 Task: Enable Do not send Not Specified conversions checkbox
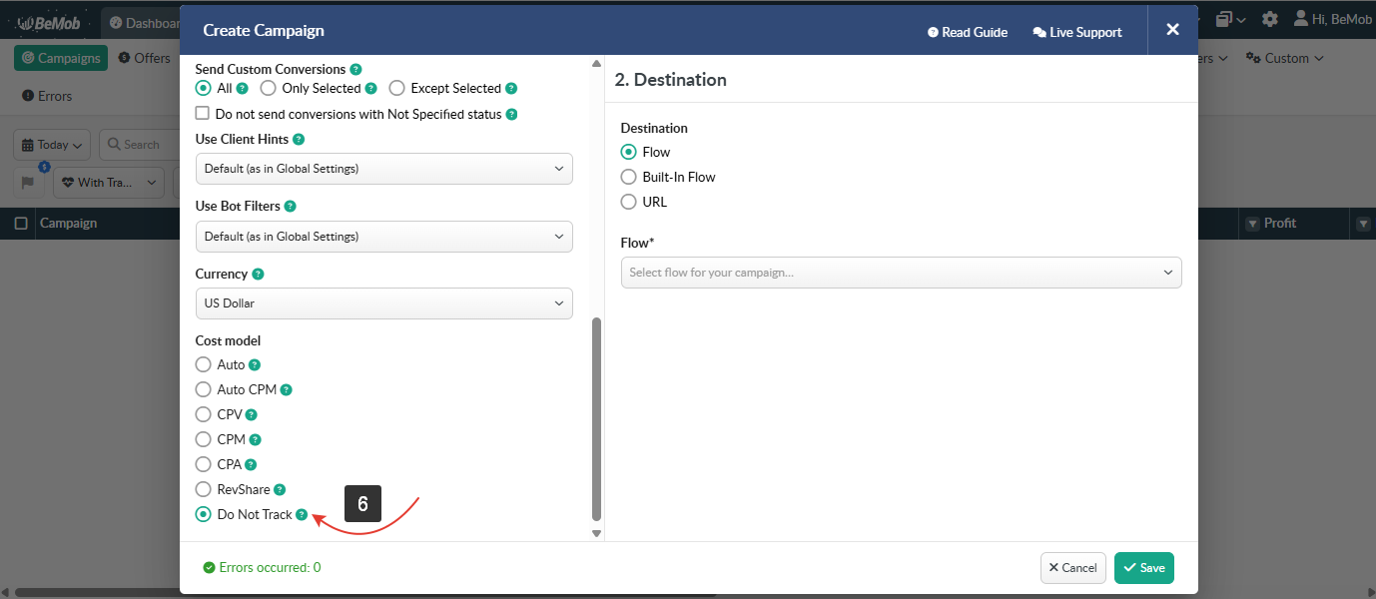click(x=203, y=114)
